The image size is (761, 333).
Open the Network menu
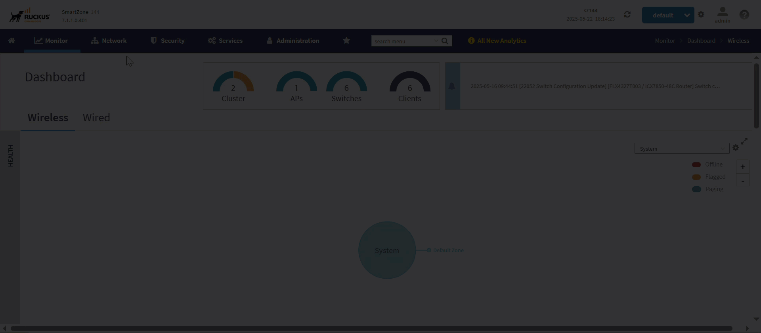click(109, 40)
